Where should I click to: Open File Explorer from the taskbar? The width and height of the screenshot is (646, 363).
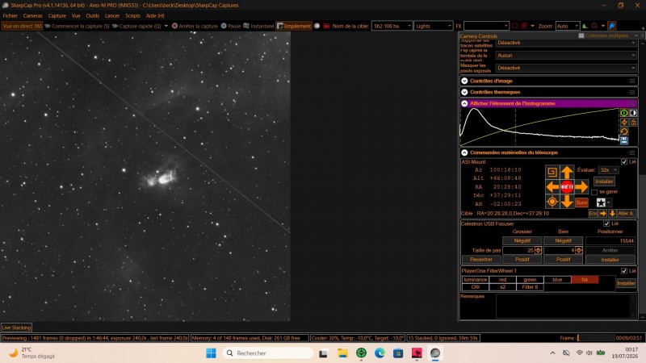click(342, 353)
